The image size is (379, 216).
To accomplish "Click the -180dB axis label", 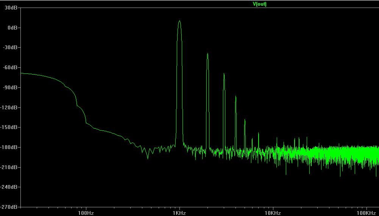I will pos(9,147).
